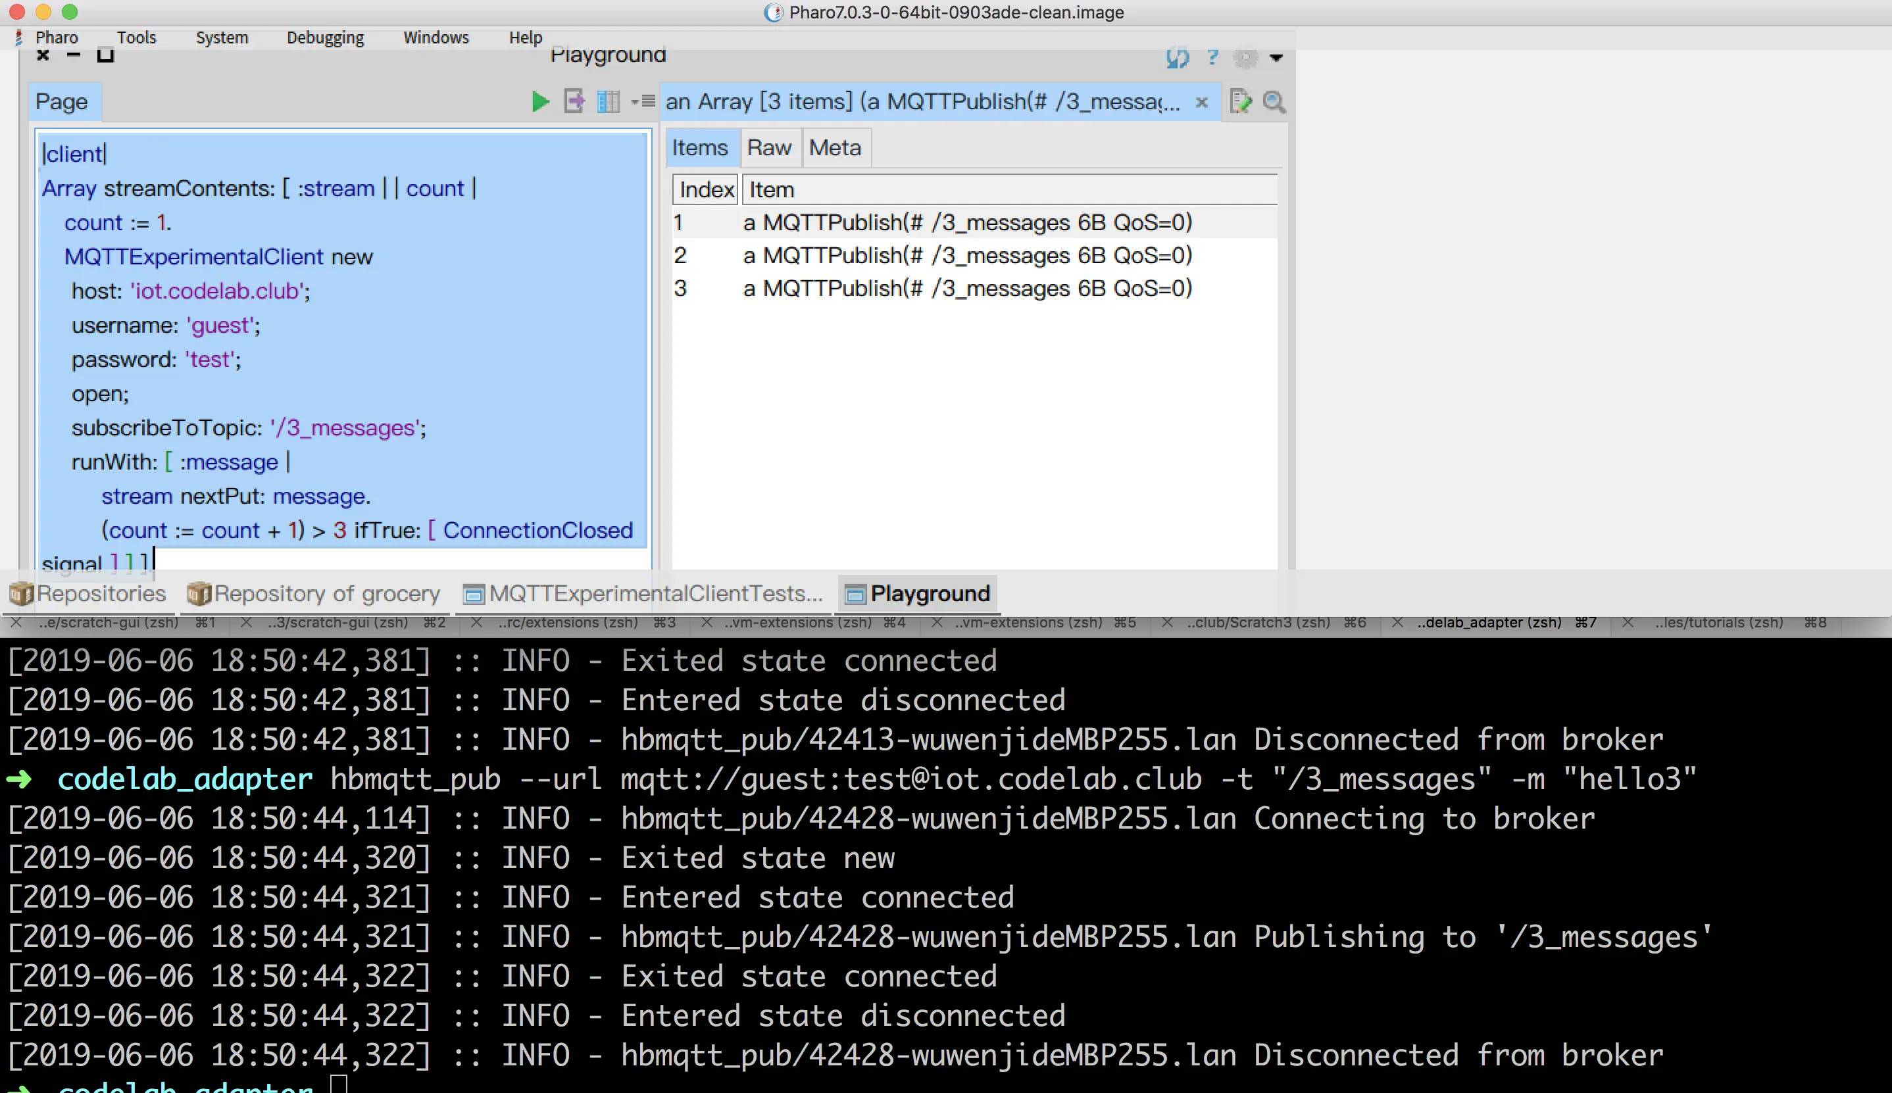Click the bindings table icon

coord(607,101)
